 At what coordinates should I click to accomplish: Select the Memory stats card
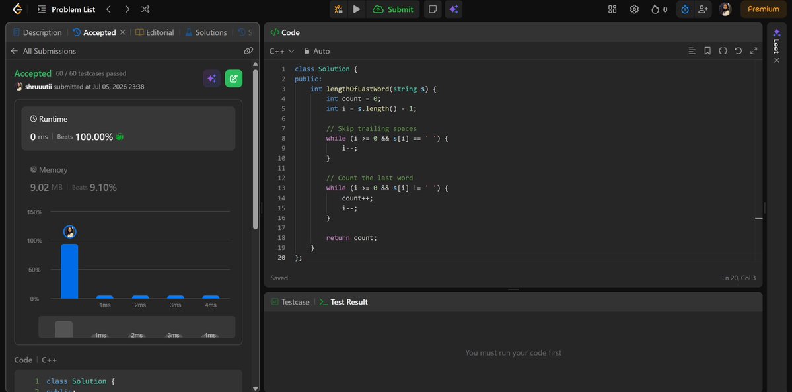tap(128, 179)
